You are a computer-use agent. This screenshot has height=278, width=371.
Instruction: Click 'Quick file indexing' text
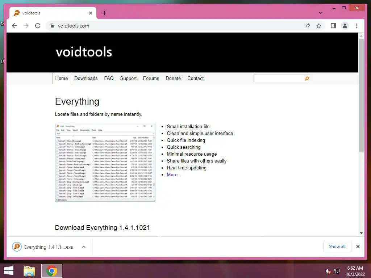(186, 140)
